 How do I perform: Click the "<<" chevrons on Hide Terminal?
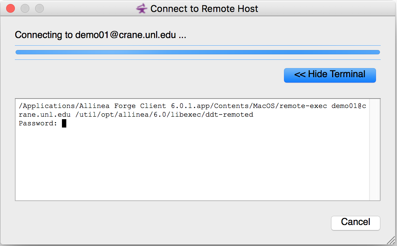point(300,75)
